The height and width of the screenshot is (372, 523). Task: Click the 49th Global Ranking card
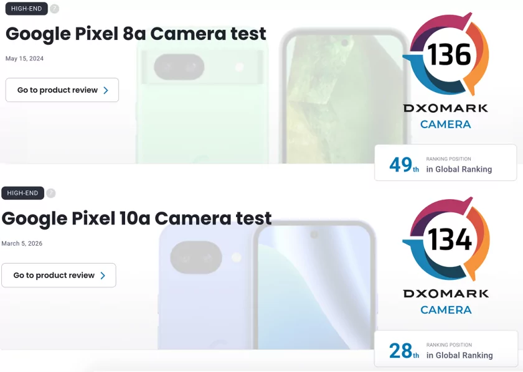click(446, 162)
